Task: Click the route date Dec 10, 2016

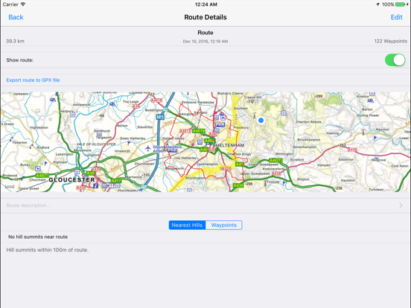Action: click(205, 42)
